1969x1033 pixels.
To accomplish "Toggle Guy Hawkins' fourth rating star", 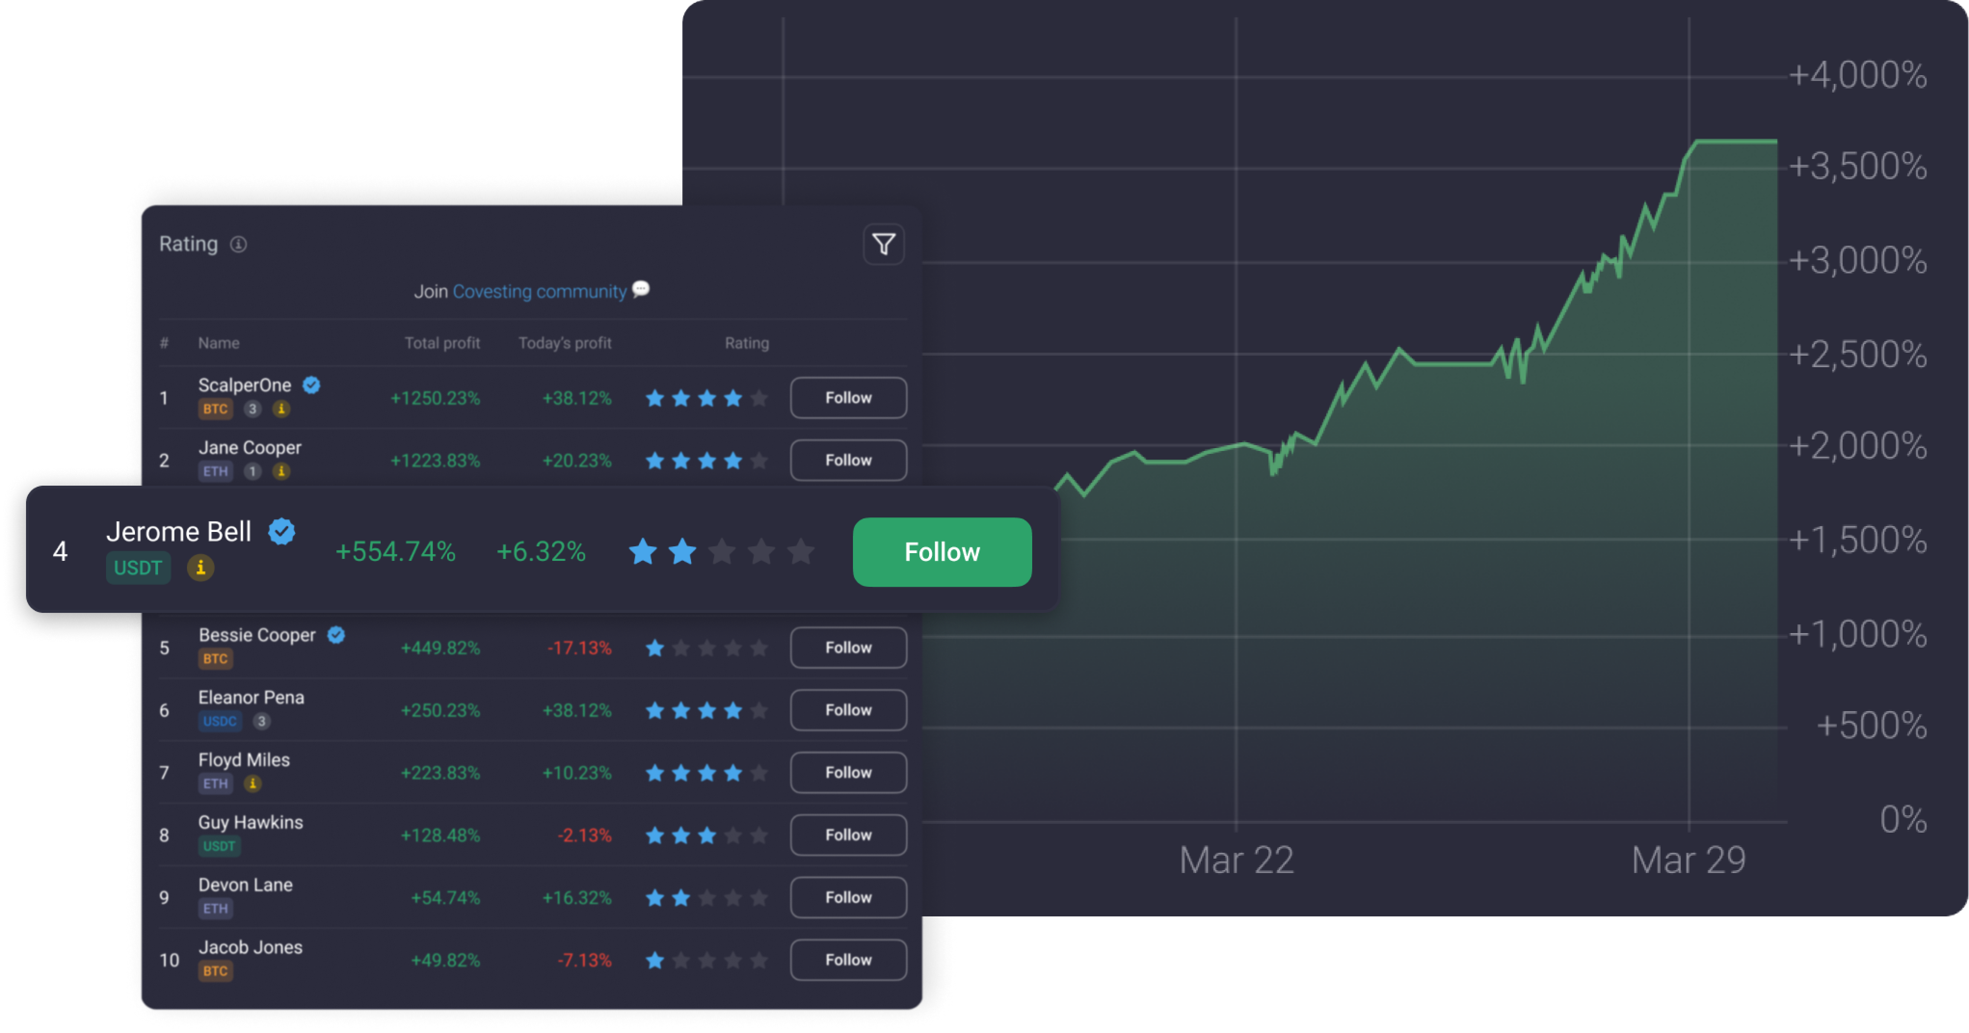I will 733,835.
